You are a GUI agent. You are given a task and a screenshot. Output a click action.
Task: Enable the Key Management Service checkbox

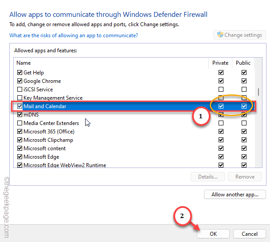click(20, 98)
